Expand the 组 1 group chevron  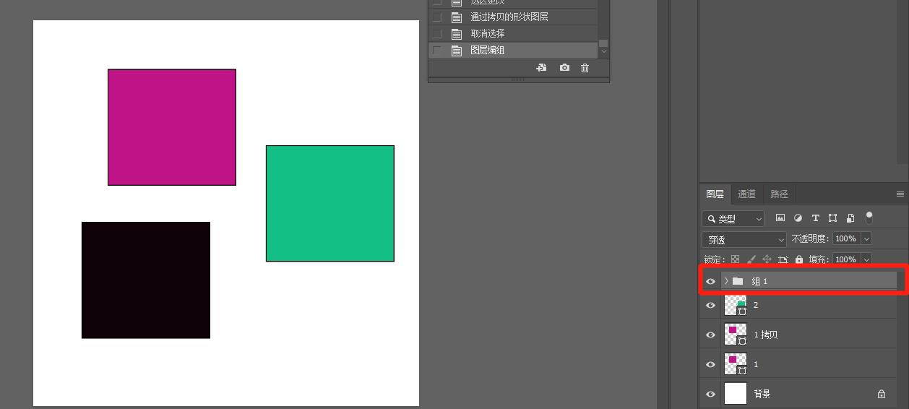[726, 281]
